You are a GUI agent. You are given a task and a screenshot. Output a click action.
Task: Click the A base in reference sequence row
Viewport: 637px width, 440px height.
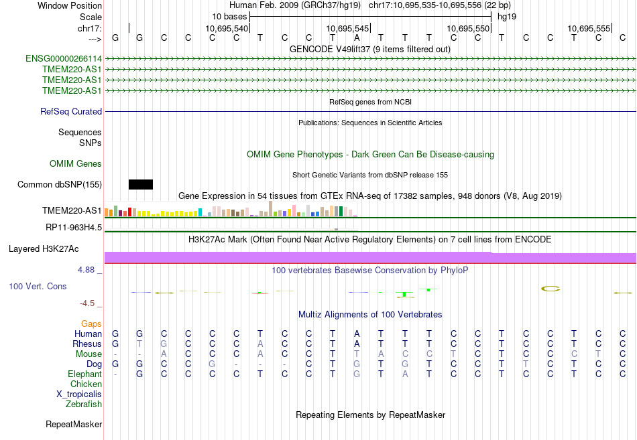357,38
